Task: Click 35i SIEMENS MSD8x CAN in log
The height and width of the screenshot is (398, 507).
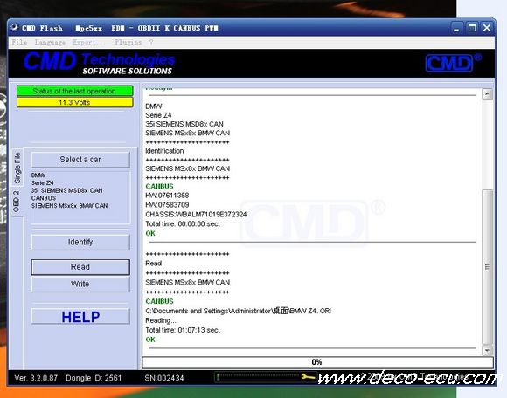Action: click(x=184, y=124)
